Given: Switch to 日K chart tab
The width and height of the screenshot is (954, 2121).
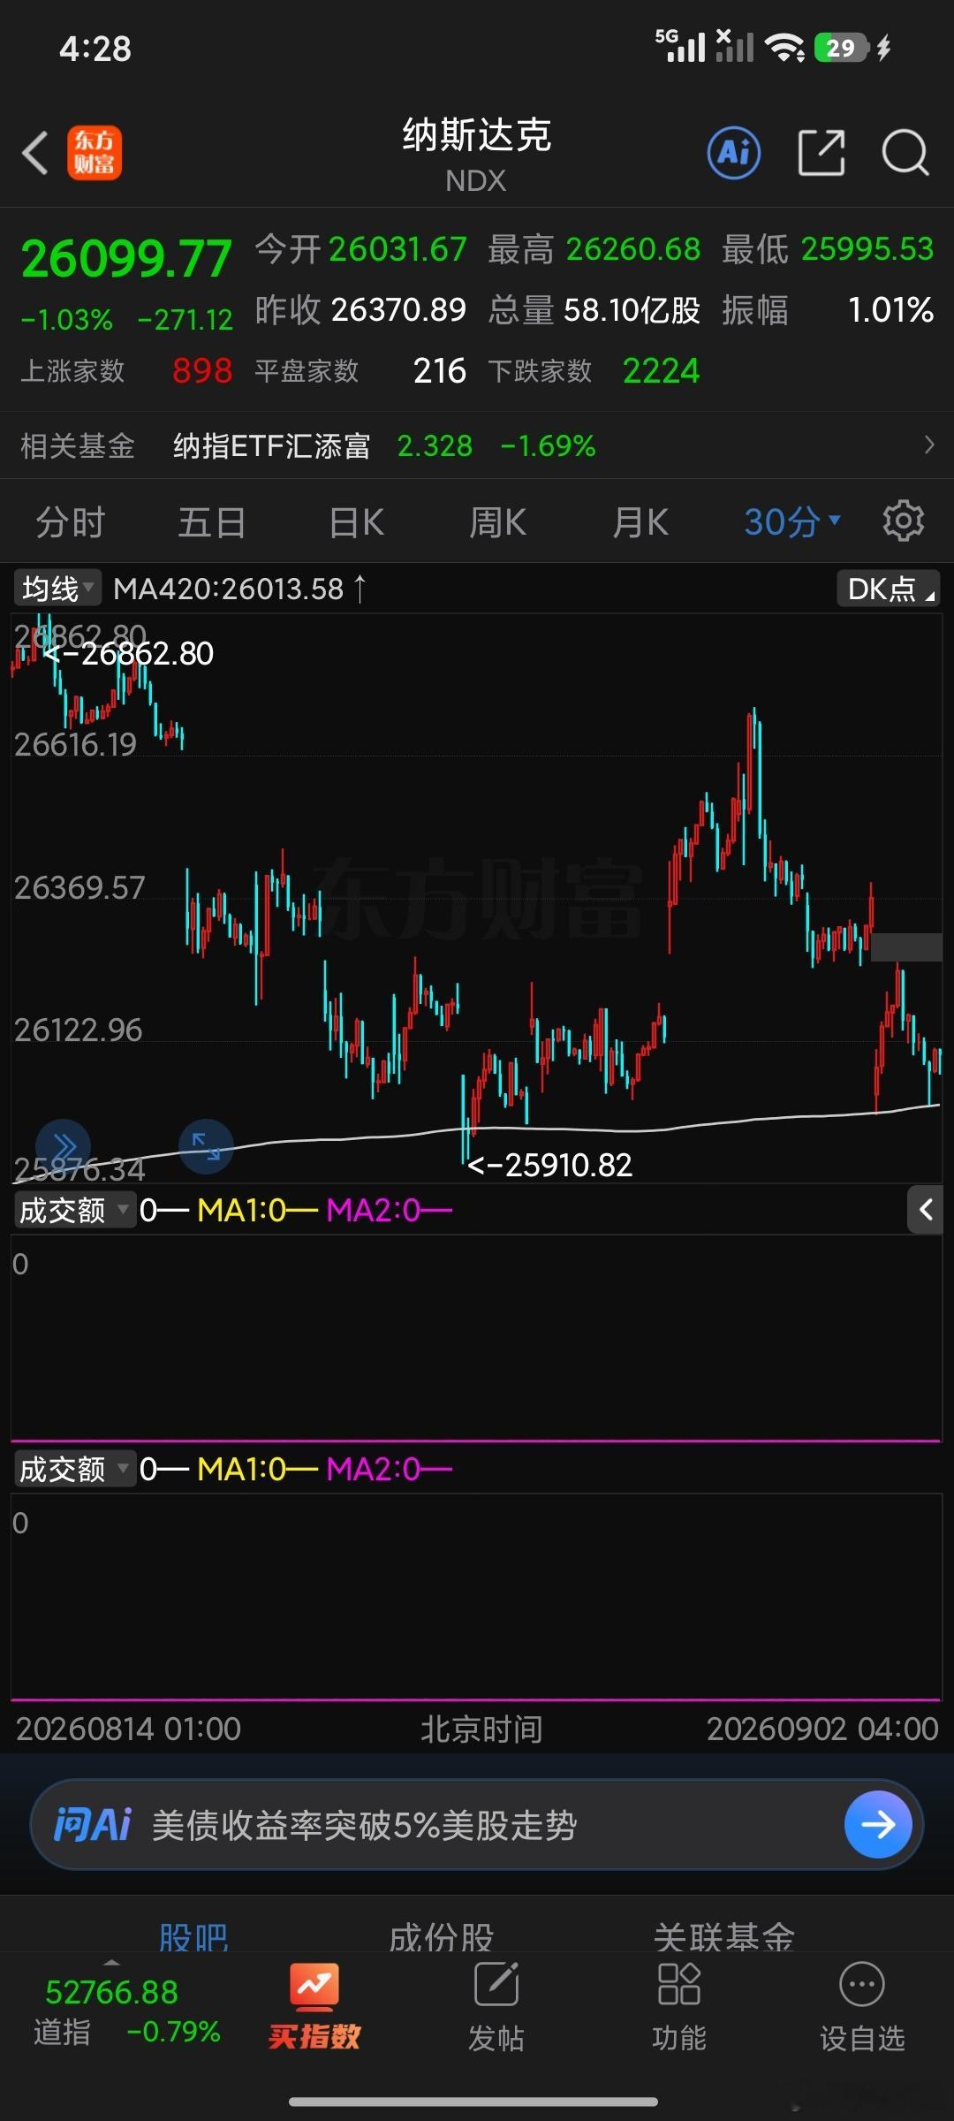Looking at the screenshot, I should 357,521.
